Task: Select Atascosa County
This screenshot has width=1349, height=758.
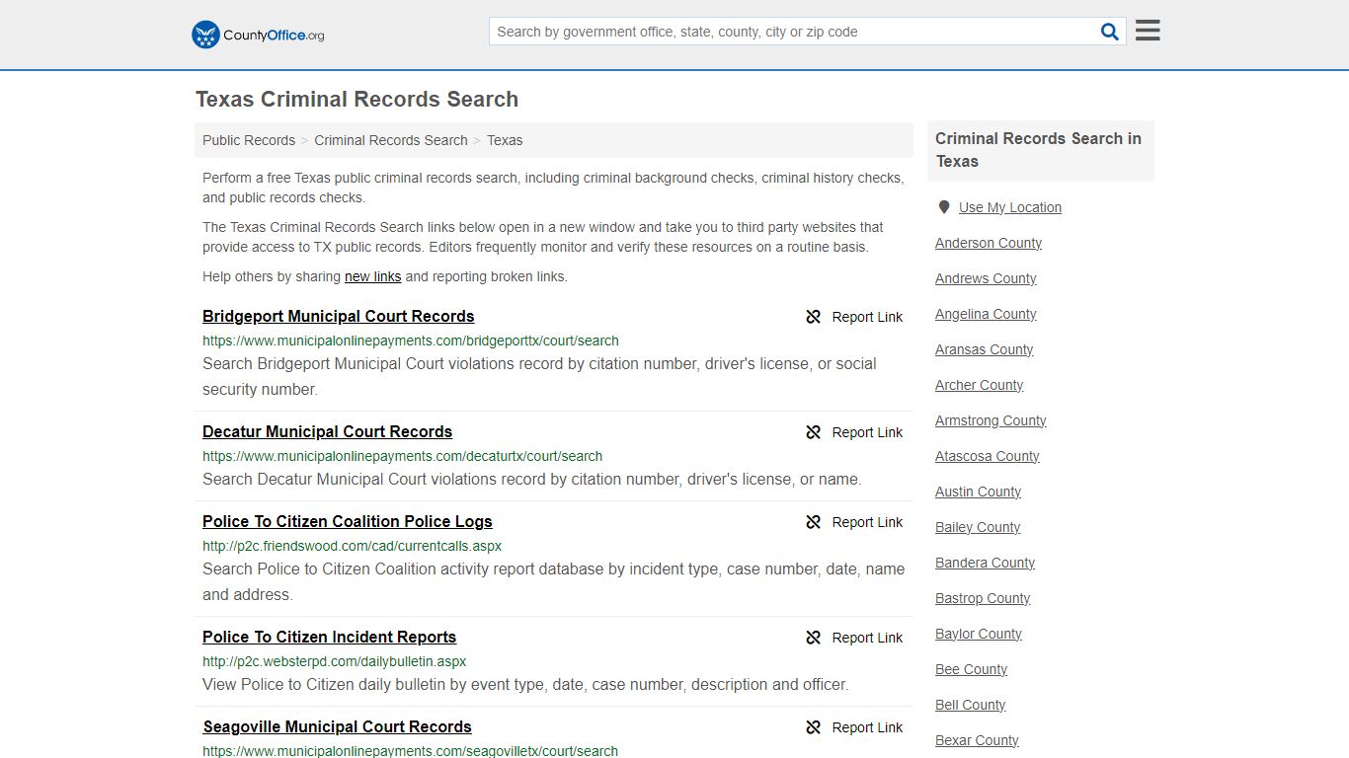Action: coord(988,456)
